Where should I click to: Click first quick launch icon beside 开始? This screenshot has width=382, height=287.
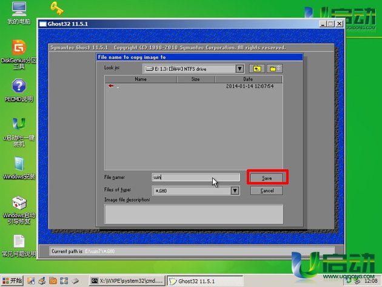31,281
